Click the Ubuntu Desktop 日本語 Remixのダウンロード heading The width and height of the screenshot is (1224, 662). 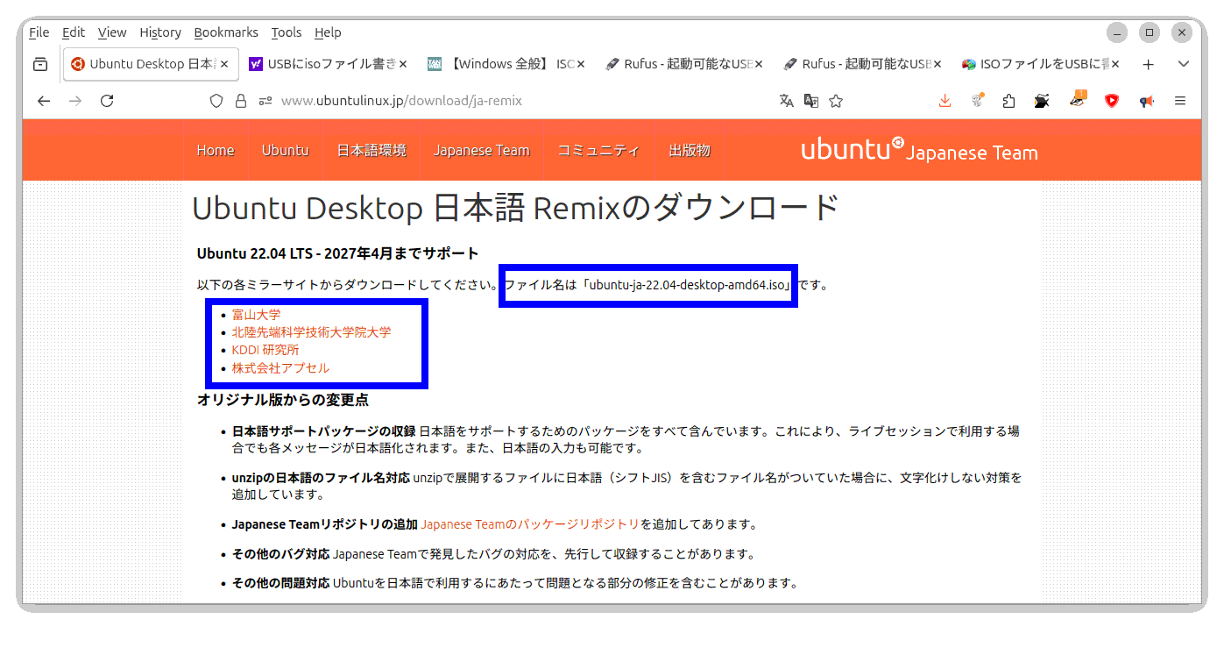coord(515,209)
